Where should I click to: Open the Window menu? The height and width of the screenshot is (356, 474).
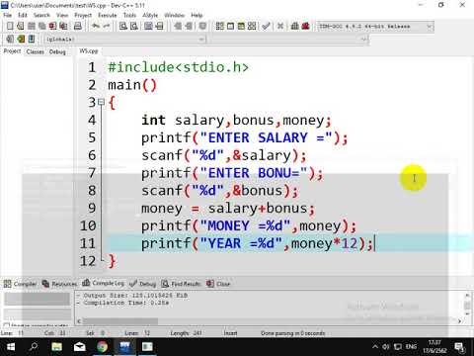point(174,15)
